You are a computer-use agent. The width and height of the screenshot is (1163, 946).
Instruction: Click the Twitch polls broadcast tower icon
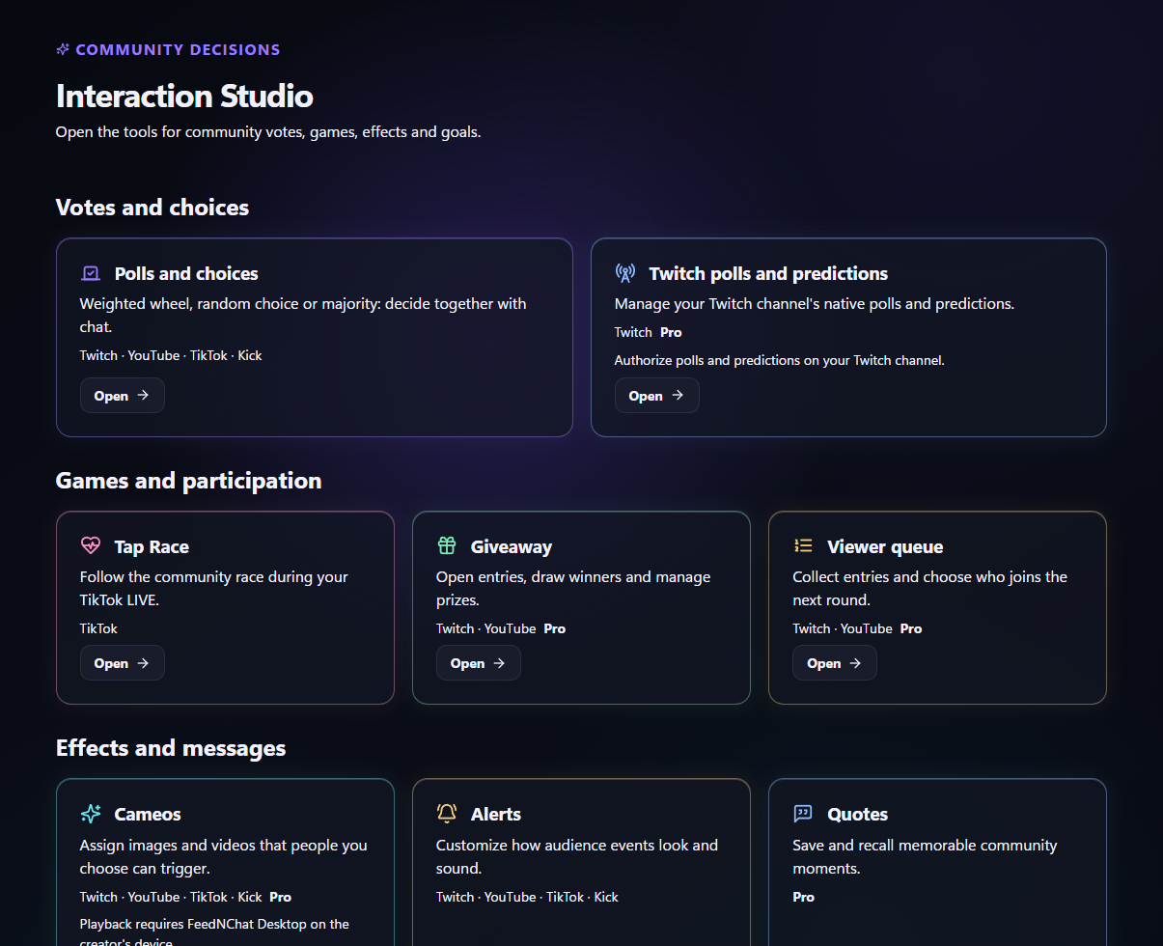[x=625, y=273]
